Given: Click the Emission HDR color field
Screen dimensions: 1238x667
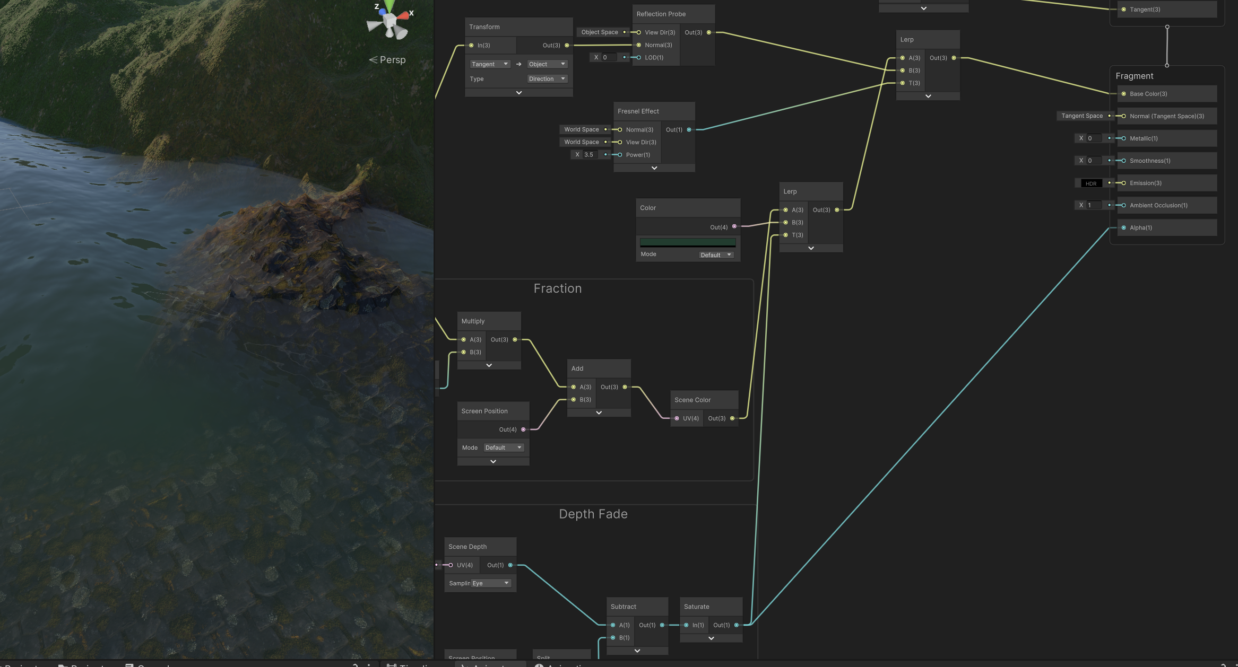Looking at the screenshot, I should 1091,183.
